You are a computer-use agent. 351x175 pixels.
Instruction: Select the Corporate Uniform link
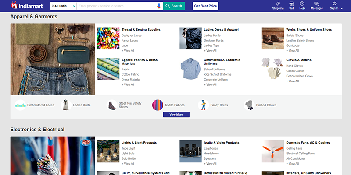[215, 80]
